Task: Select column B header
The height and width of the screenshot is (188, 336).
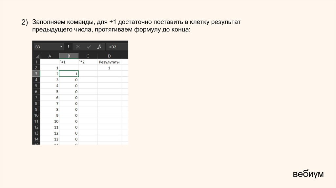Action: [69, 56]
